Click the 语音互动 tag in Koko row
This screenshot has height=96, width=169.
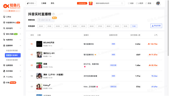[x=113, y=87]
